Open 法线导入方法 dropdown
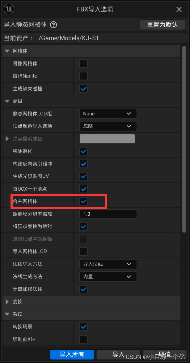The width and height of the screenshot is (190, 363). click(108, 264)
